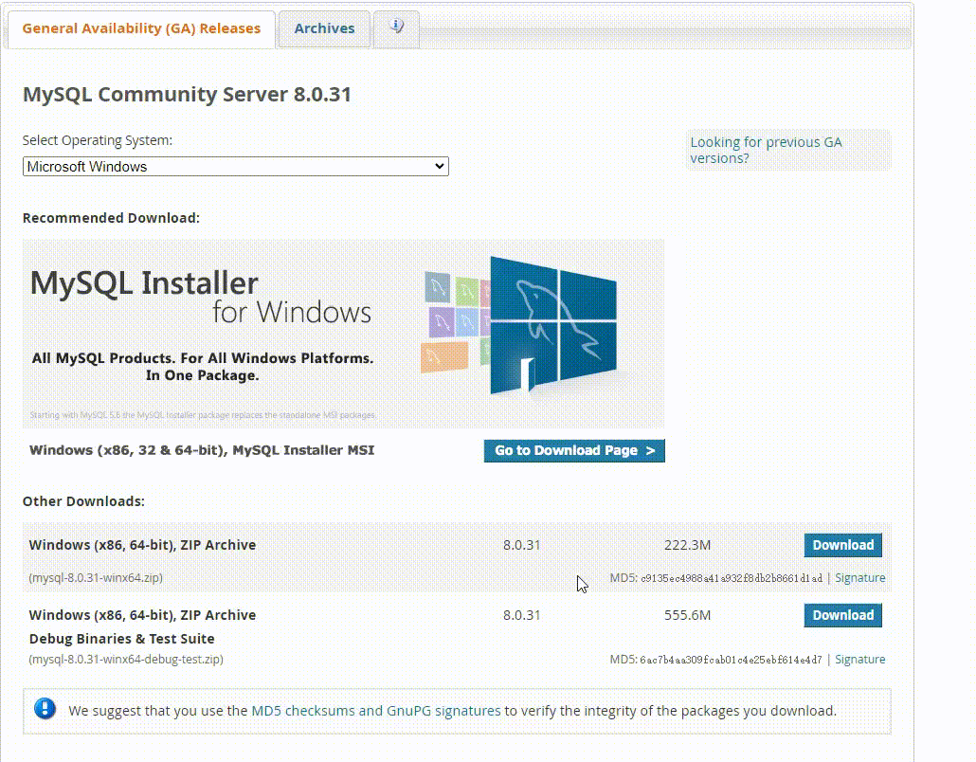Click the MySQL Installer for Windows banner

(x=344, y=334)
